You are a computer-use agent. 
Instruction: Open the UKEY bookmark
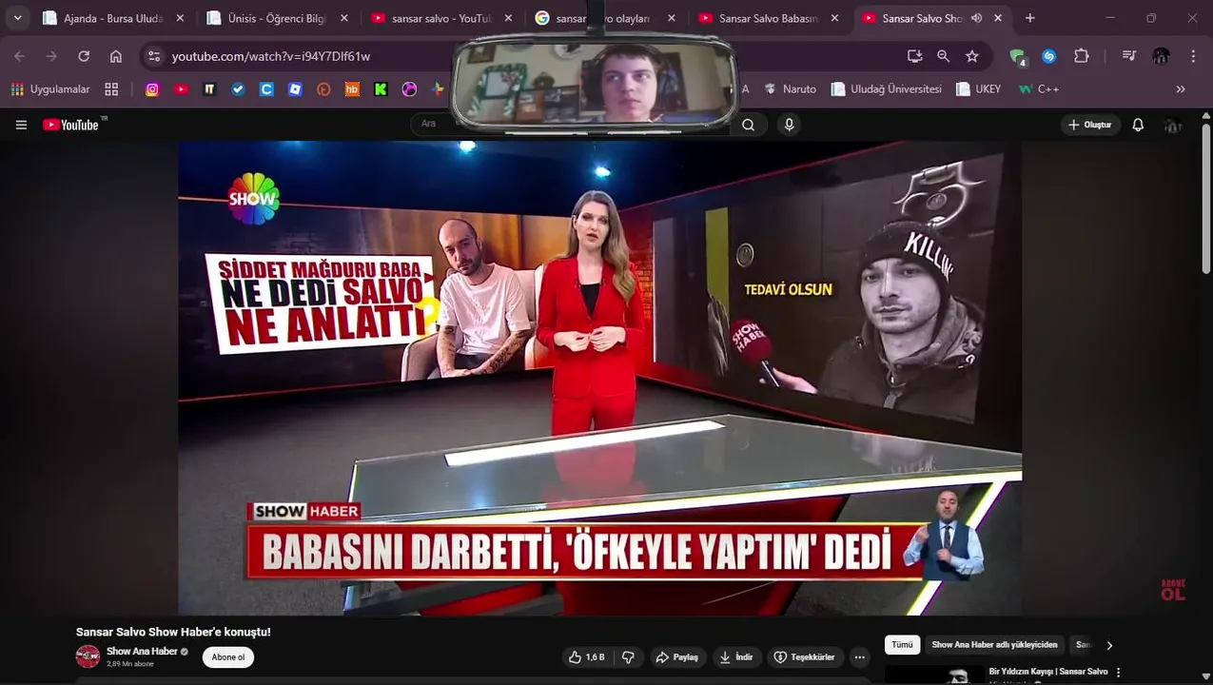pos(978,89)
